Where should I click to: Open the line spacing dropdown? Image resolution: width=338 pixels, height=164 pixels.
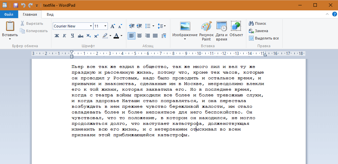point(162,26)
